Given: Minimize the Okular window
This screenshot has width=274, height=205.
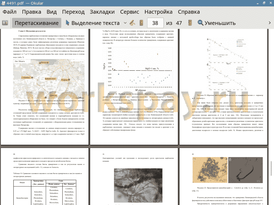Looking at the screenshot, I should click(258, 3).
